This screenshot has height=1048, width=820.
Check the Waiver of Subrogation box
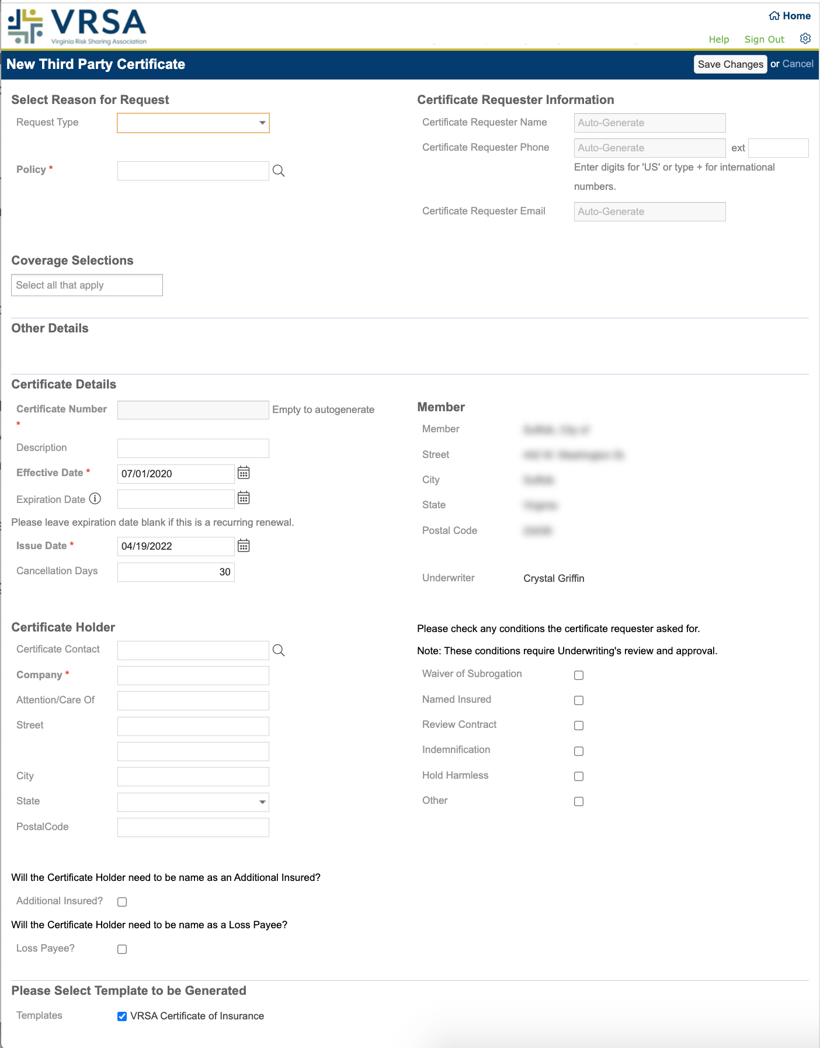tap(579, 675)
